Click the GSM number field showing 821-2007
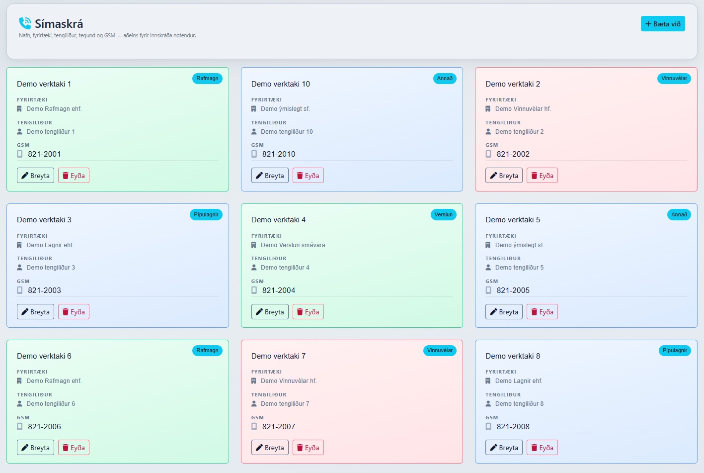The image size is (704, 473). coord(279,426)
